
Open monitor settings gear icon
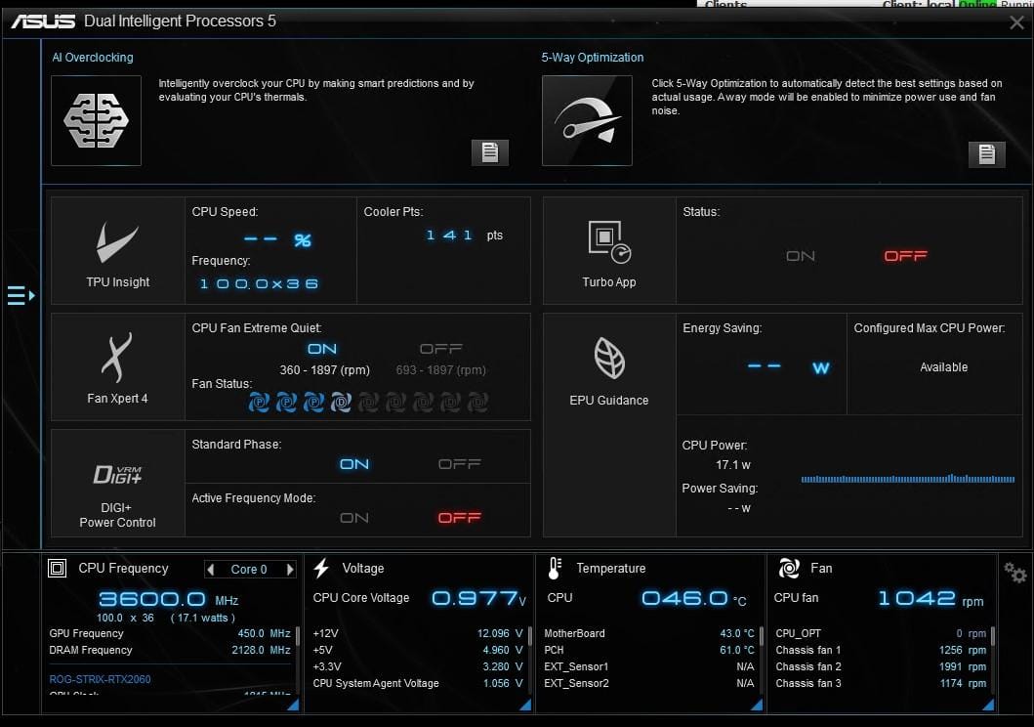1014,572
